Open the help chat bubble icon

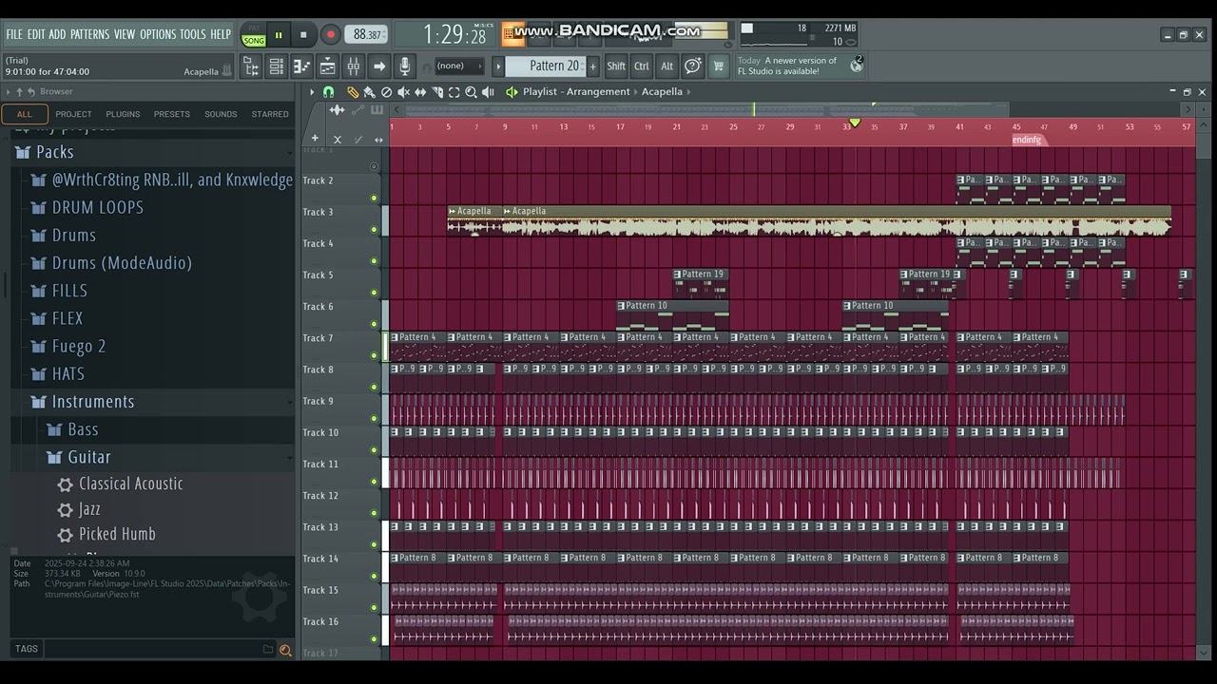pos(693,66)
